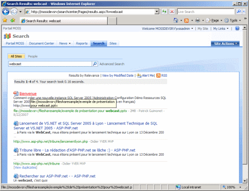Viewport: 249px width, 191px height.
Task: Expand the Home button dropdown arrow
Action: tap(181, 20)
